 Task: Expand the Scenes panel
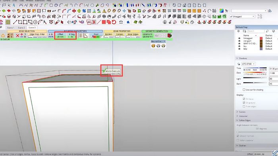(237, 112)
